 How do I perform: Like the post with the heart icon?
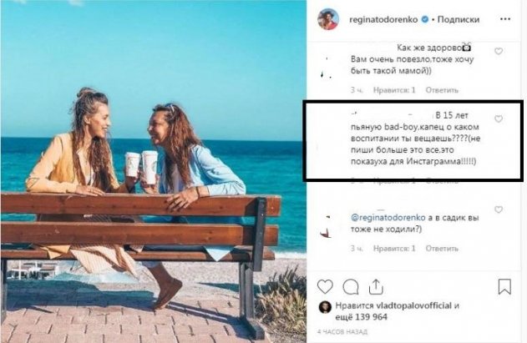click(325, 286)
